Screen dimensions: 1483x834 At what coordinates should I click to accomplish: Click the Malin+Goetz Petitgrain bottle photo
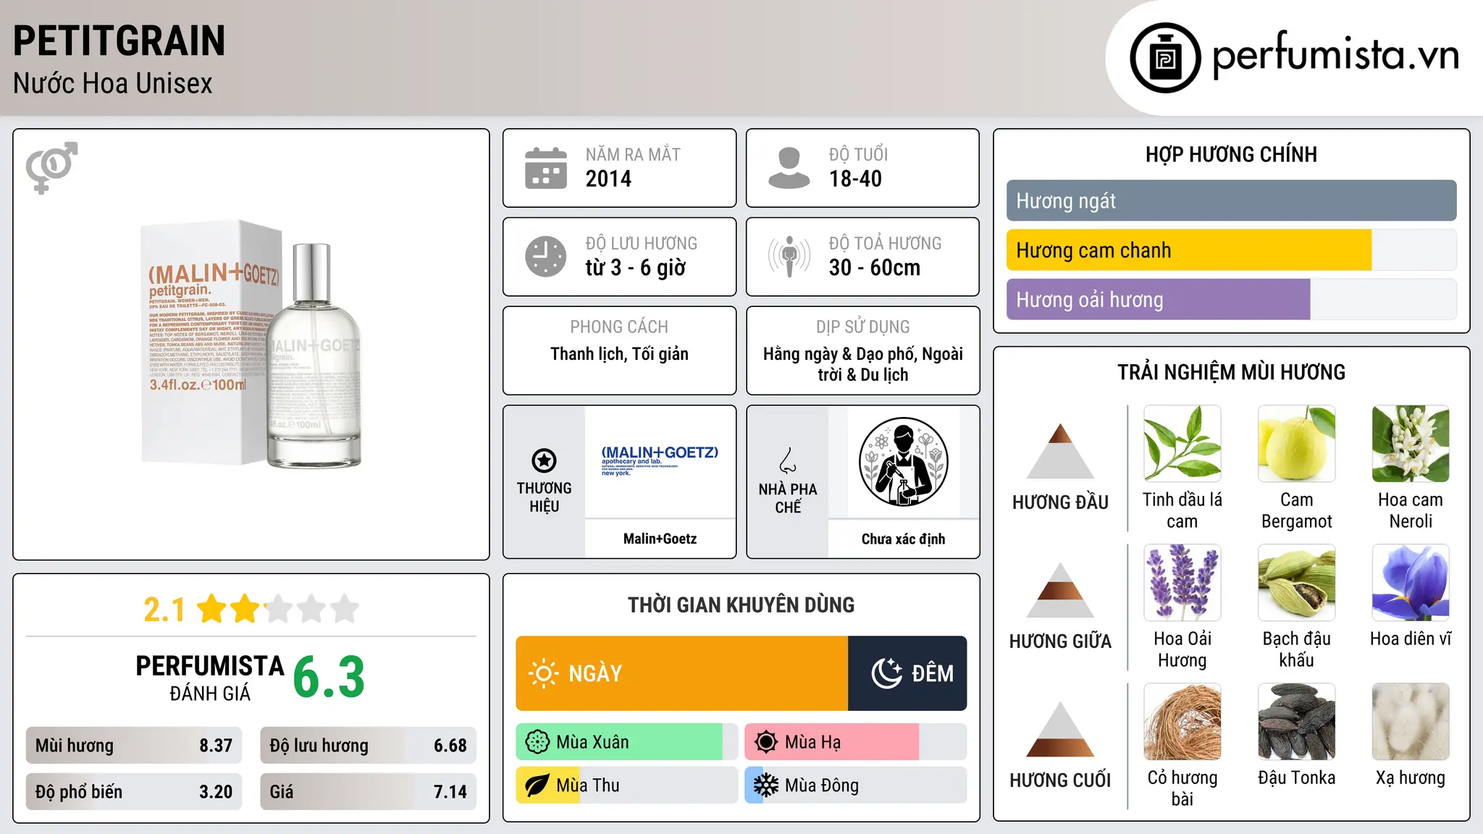click(x=251, y=344)
